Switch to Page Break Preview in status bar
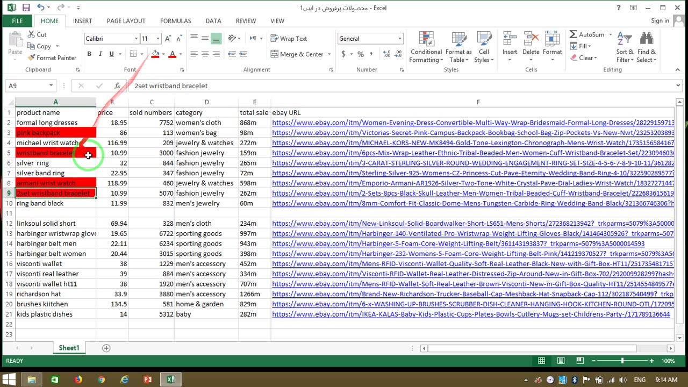Viewport: 688px width, 387px height. pyautogui.click(x=579, y=361)
